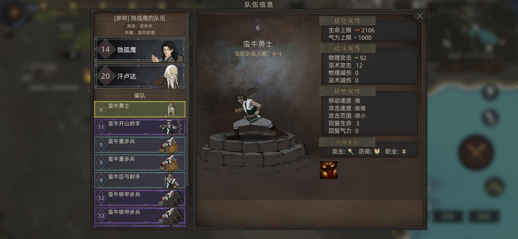The width and height of the screenshot is (518, 239).
Task: Click the profession type icon
Action: pyautogui.click(x=404, y=152)
